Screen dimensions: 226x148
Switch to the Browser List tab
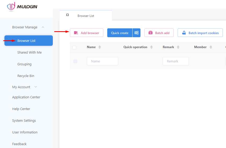(x=86, y=16)
